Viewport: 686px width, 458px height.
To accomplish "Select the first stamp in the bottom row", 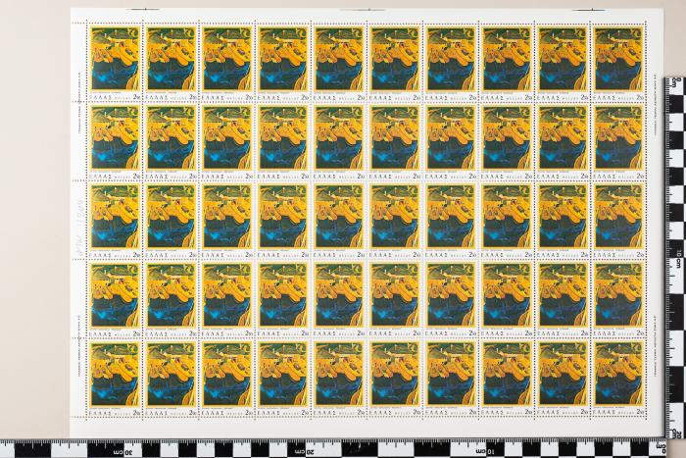I will (x=115, y=379).
